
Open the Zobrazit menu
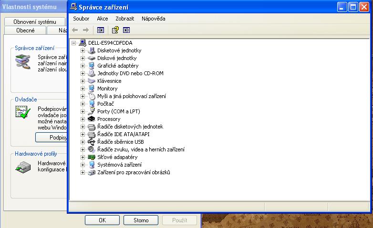(x=124, y=19)
